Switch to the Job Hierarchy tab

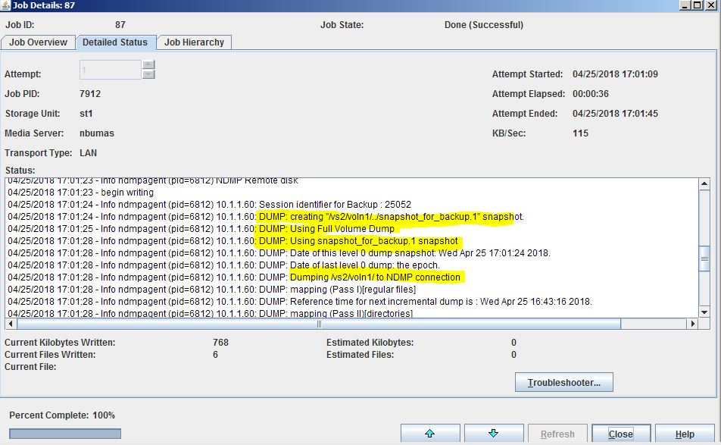coord(194,42)
